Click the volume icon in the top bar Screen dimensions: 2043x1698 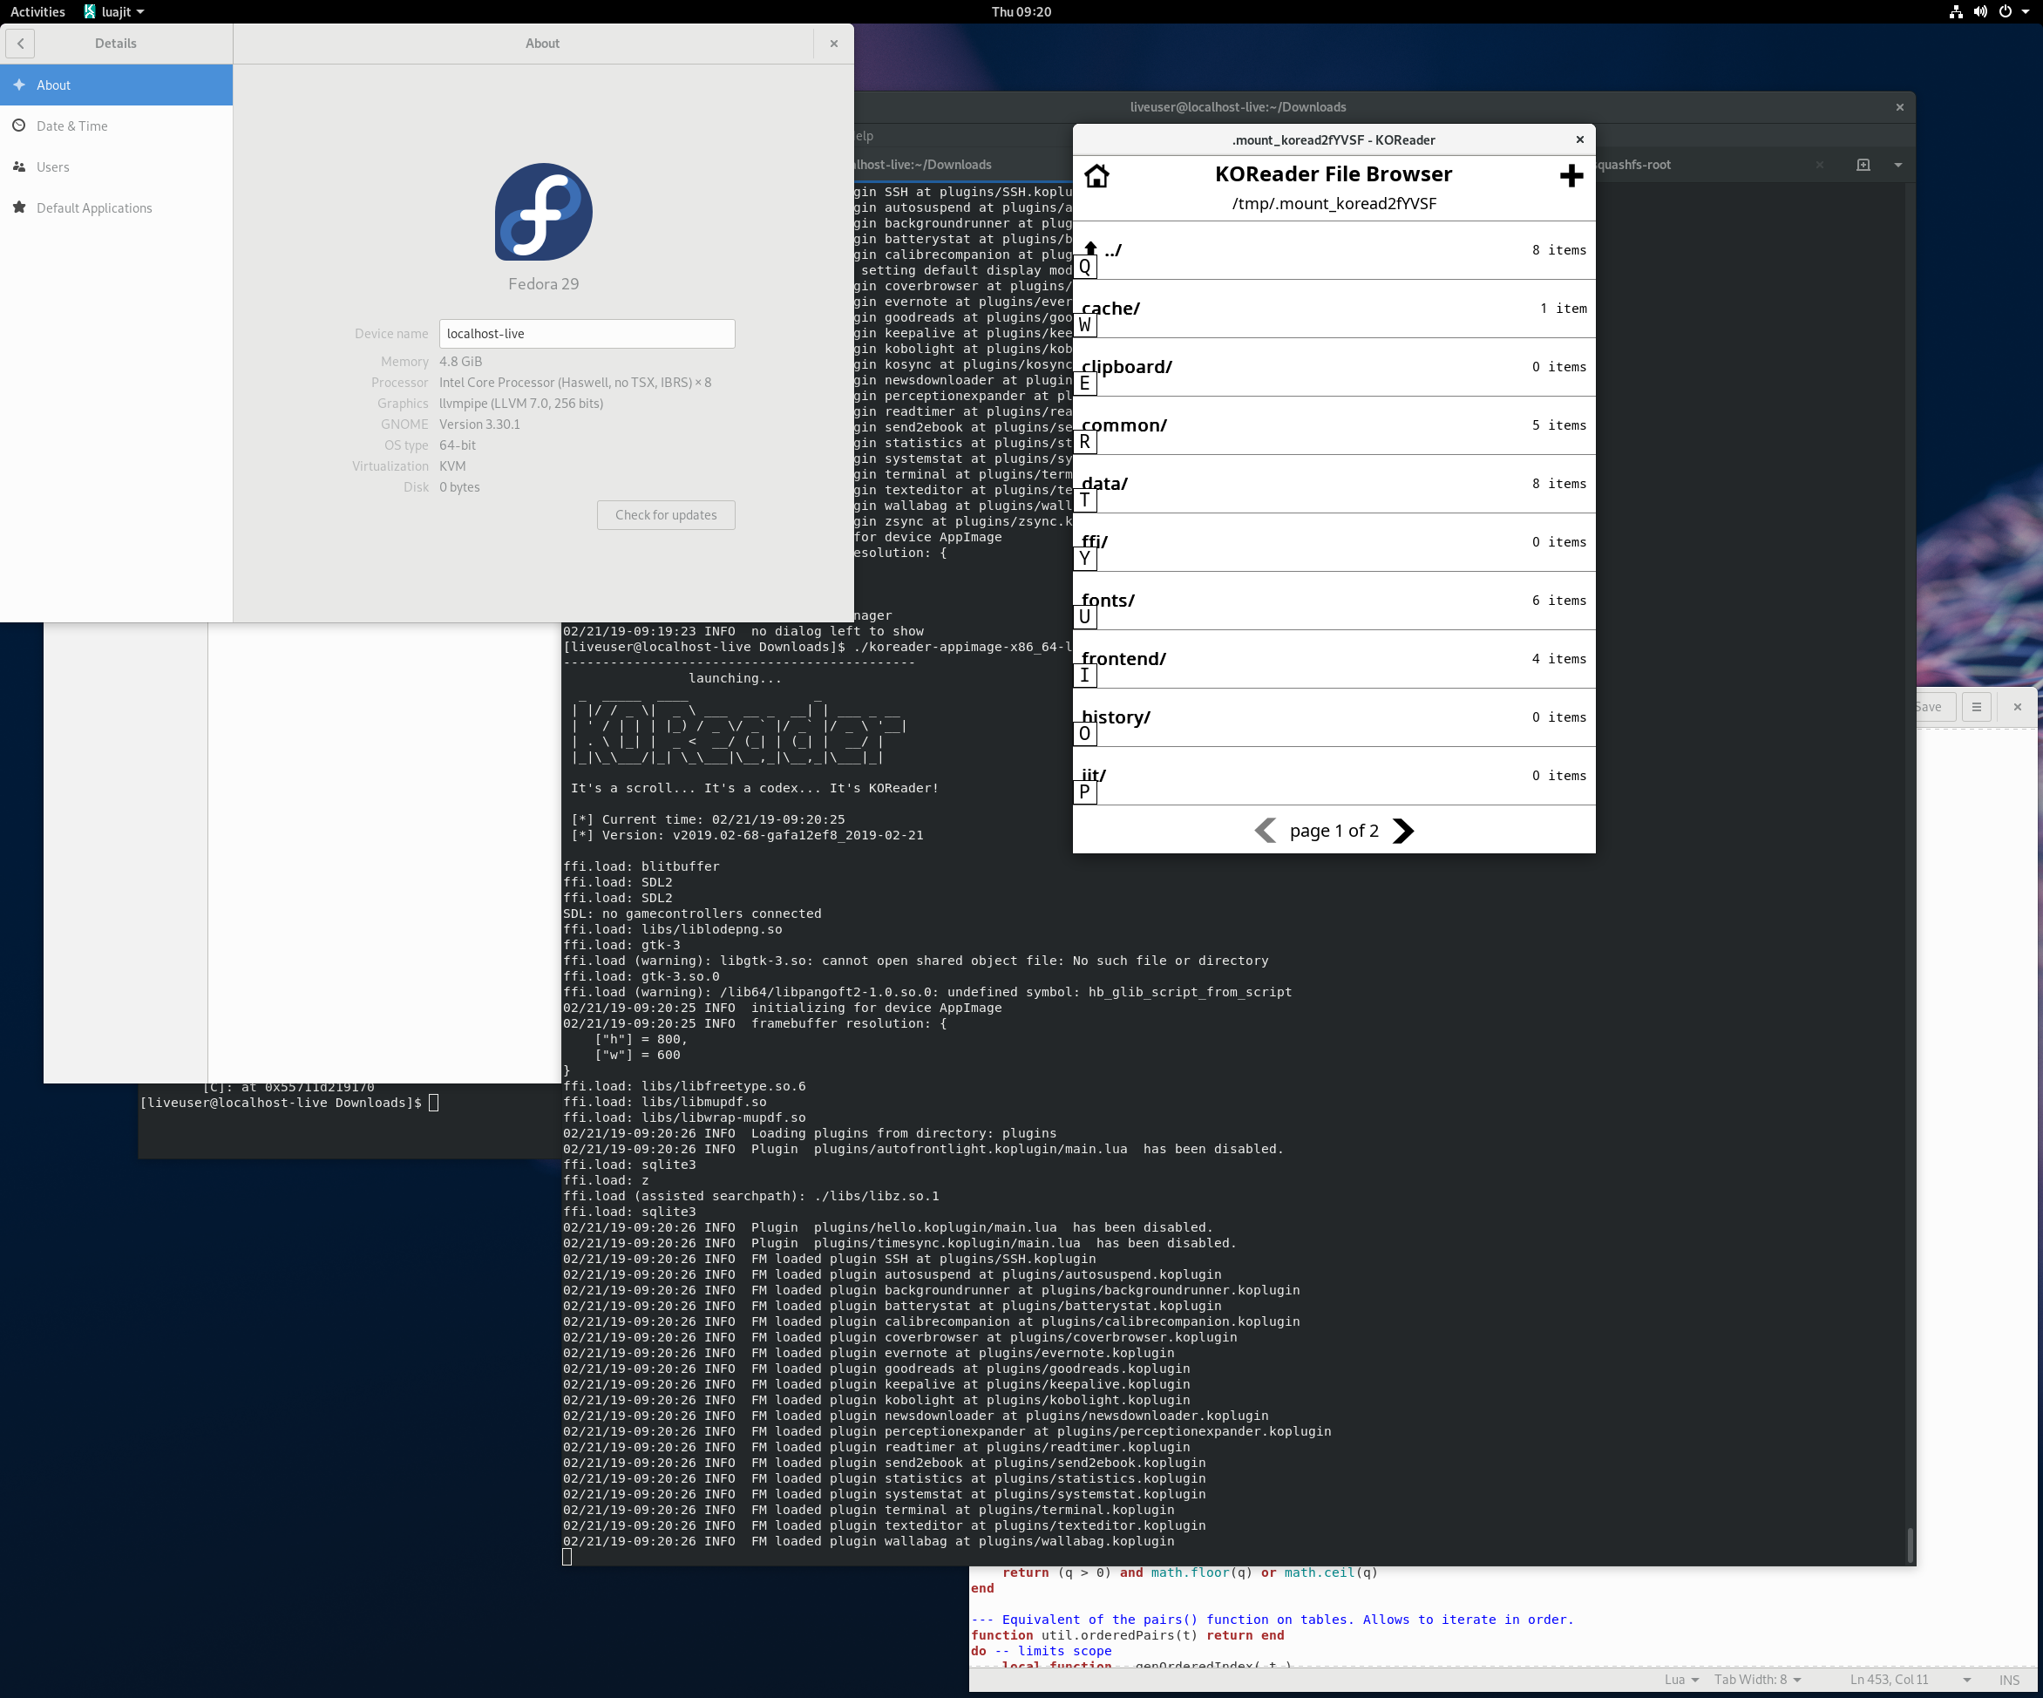pos(1981,11)
